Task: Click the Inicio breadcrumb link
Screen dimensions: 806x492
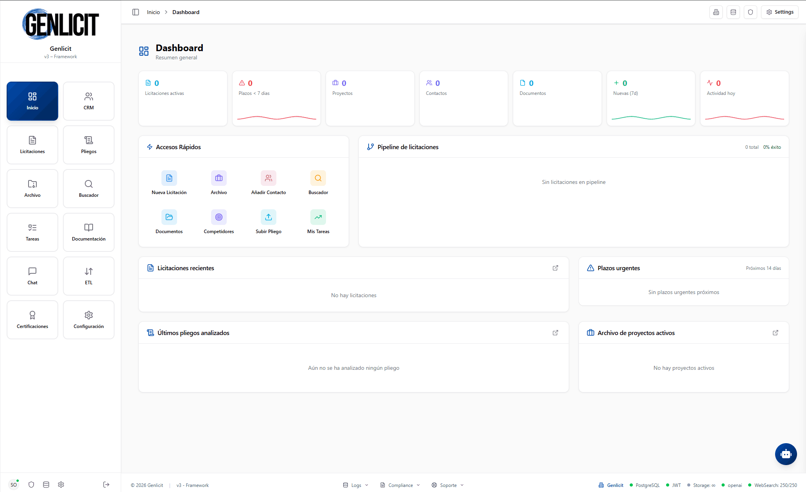Action: (153, 12)
